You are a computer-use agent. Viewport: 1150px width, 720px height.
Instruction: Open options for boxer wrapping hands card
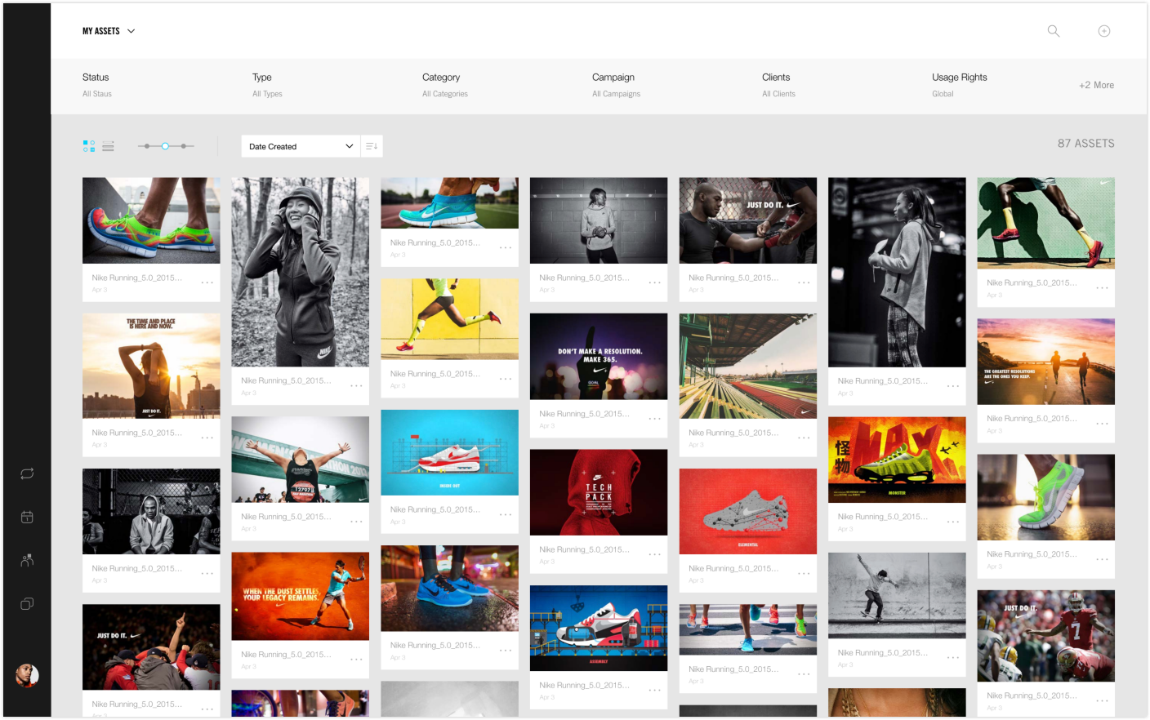click(804, 282)
